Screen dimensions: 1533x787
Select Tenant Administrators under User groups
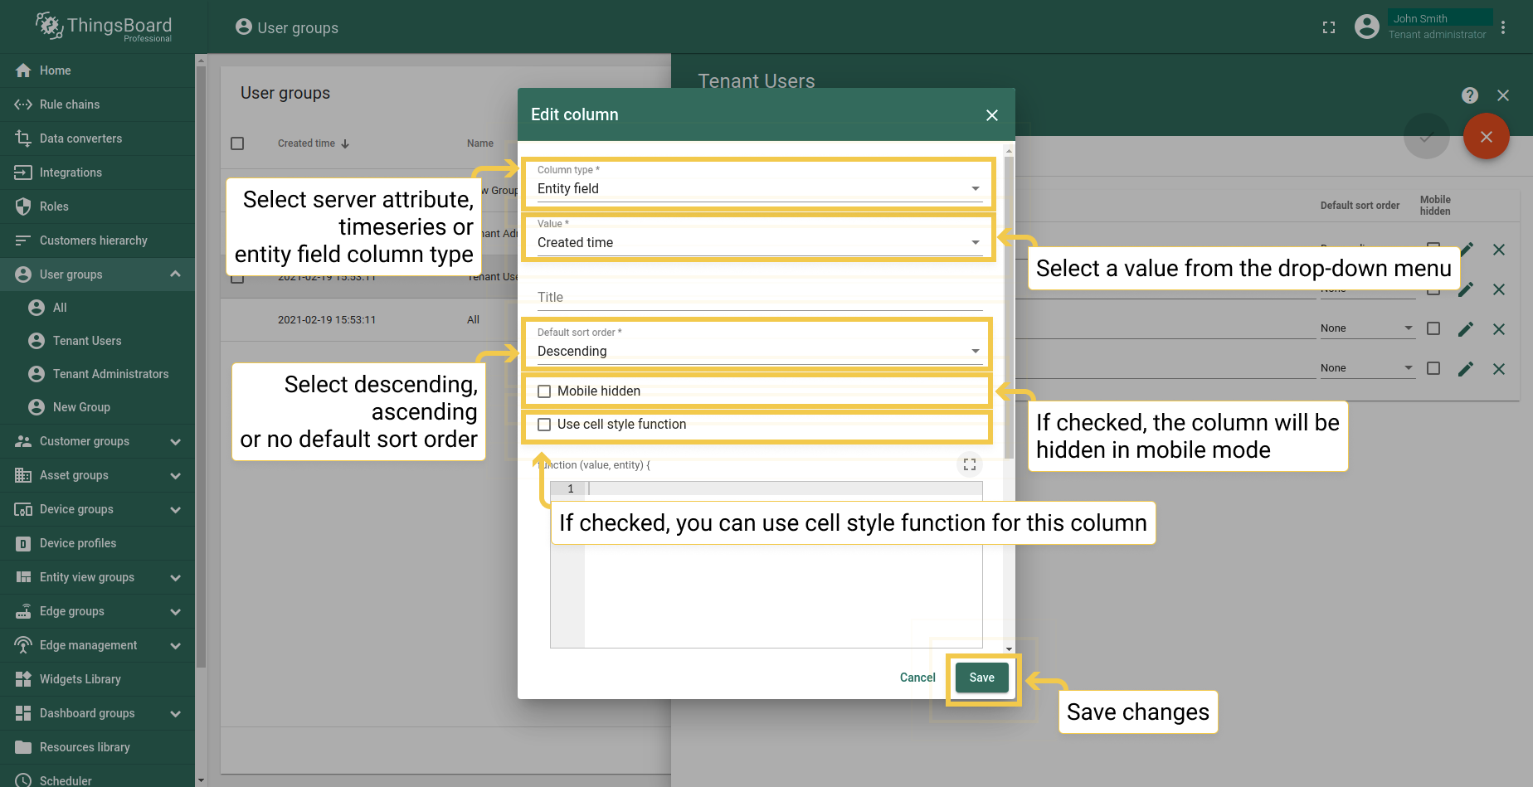(x=110, y=374)
